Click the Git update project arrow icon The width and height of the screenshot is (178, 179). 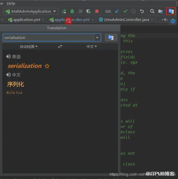[117, 11]
